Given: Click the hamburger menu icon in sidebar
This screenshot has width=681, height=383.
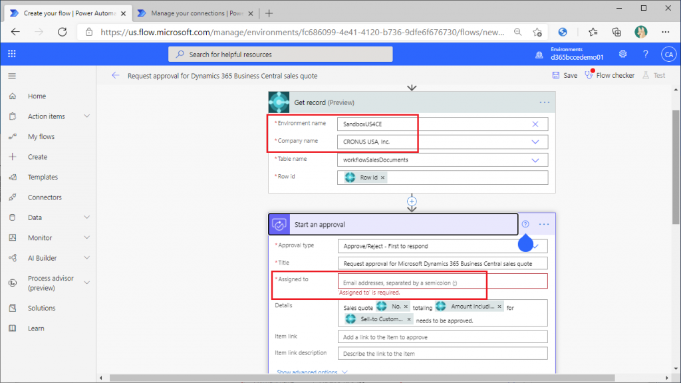Looking at the screenshot, I should (12, 76).
